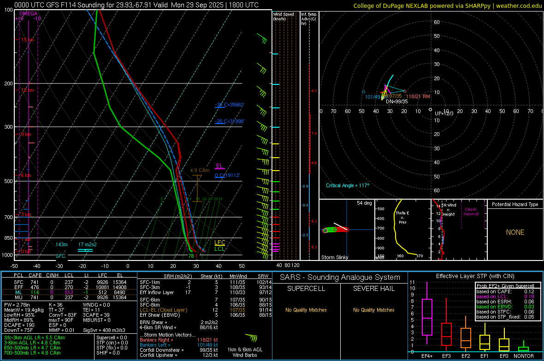Click the 'SRH (m2/s2)' column header
544x361 pixels.
click(177, 276)
